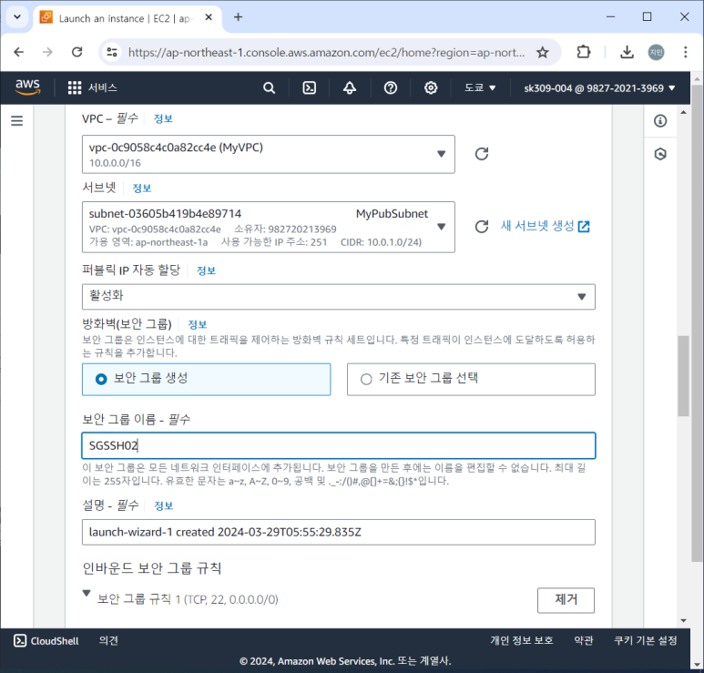Screen dimensions: 704x673
Task: Open the notifications bell
Action: coord(350,87)
